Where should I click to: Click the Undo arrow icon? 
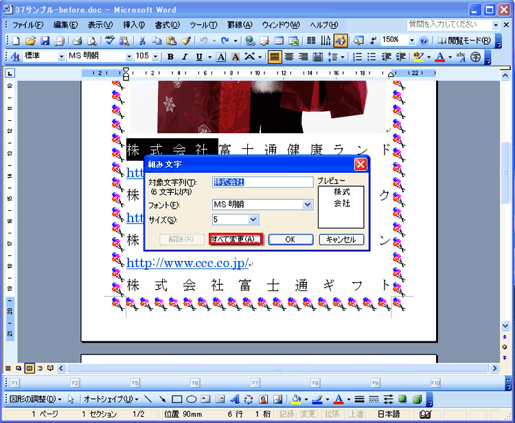204,41
